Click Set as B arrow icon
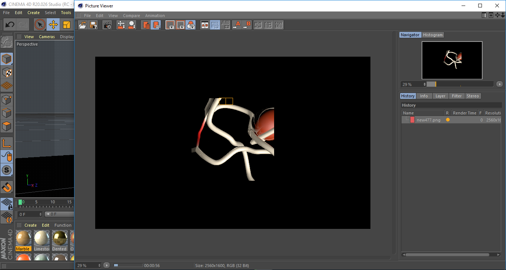506x270 pixels. click(x=247, y=25)
